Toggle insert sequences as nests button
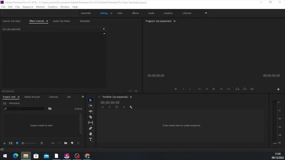285x160 pixels. coord(103,107)
